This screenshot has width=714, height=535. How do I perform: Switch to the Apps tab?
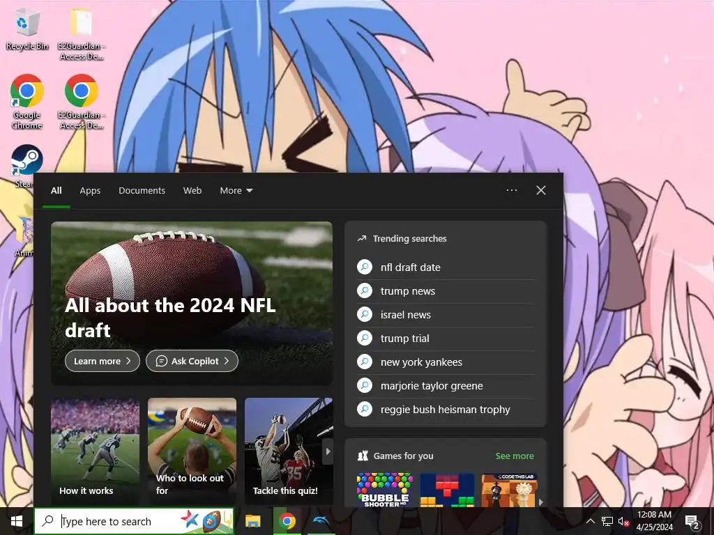(90, 191)
